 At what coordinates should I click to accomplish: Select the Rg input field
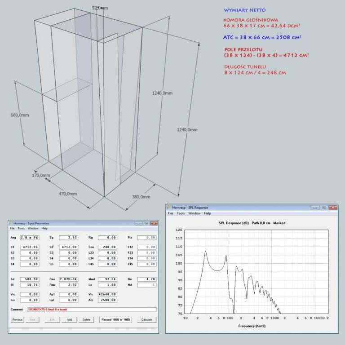(108, 238)
